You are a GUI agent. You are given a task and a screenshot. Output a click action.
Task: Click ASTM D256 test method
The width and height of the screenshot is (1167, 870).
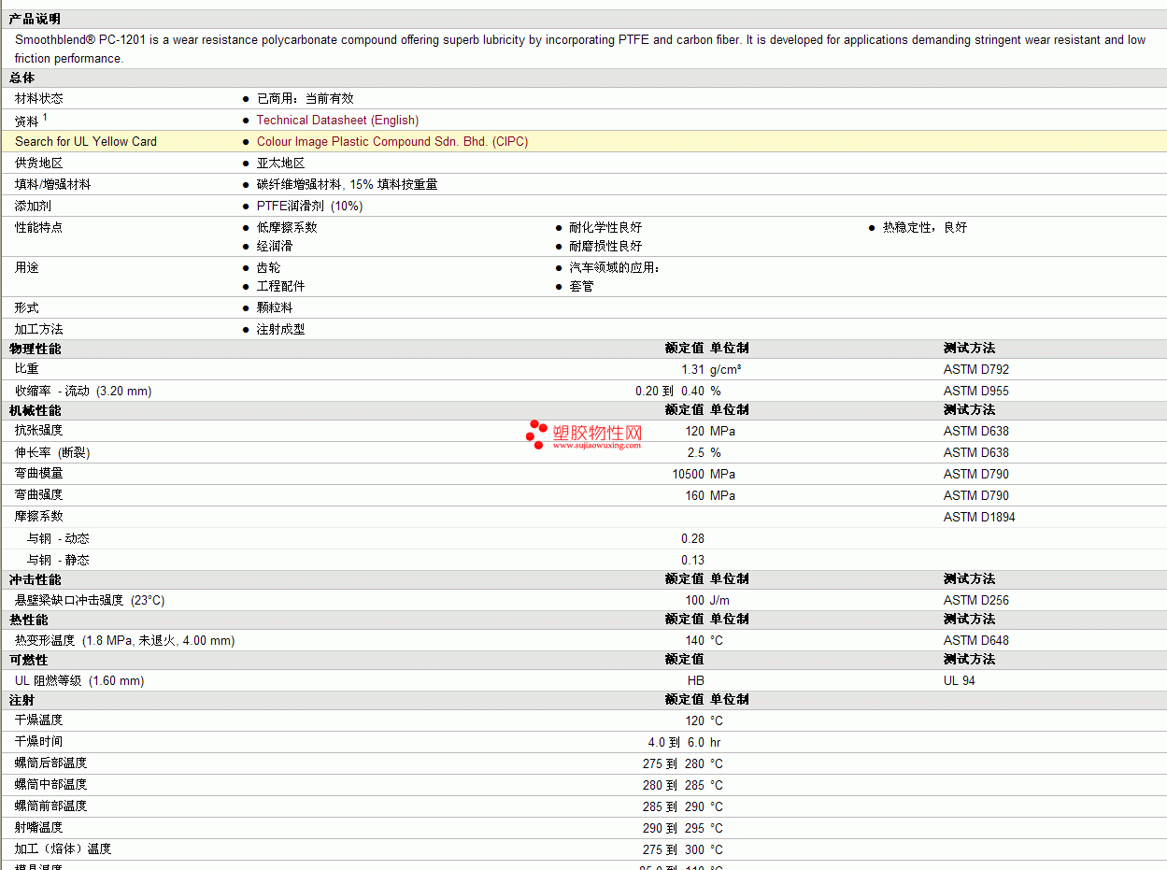click(976, 600)
